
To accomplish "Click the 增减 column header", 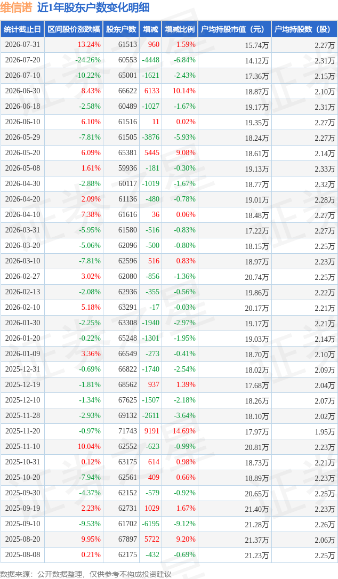I will (150, 29).
